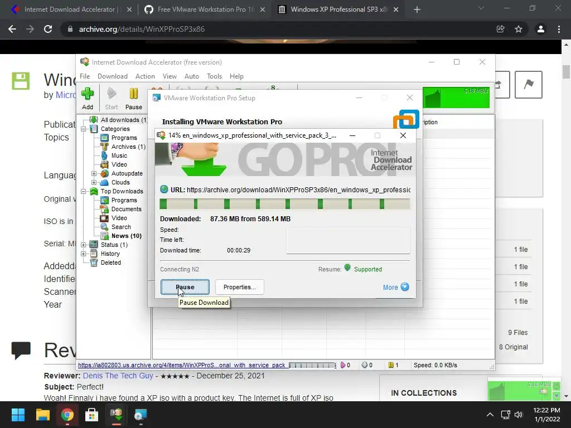Open Microsoft Store from the taskbar
Viewport: 571px width, 428px height.
pos(91,415)
